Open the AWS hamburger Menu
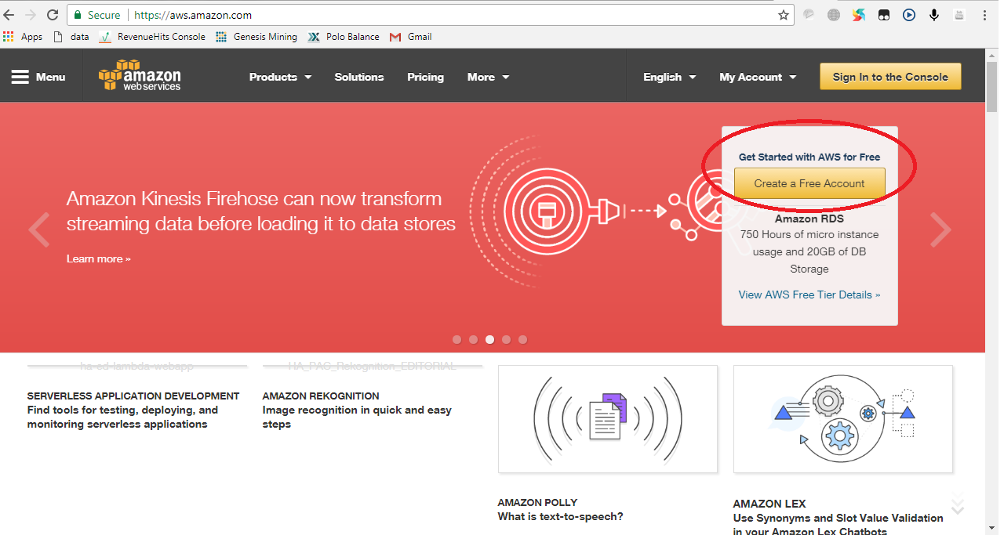Image resolution: width=1004 pixels, height=535 pixels. [38, 77]
